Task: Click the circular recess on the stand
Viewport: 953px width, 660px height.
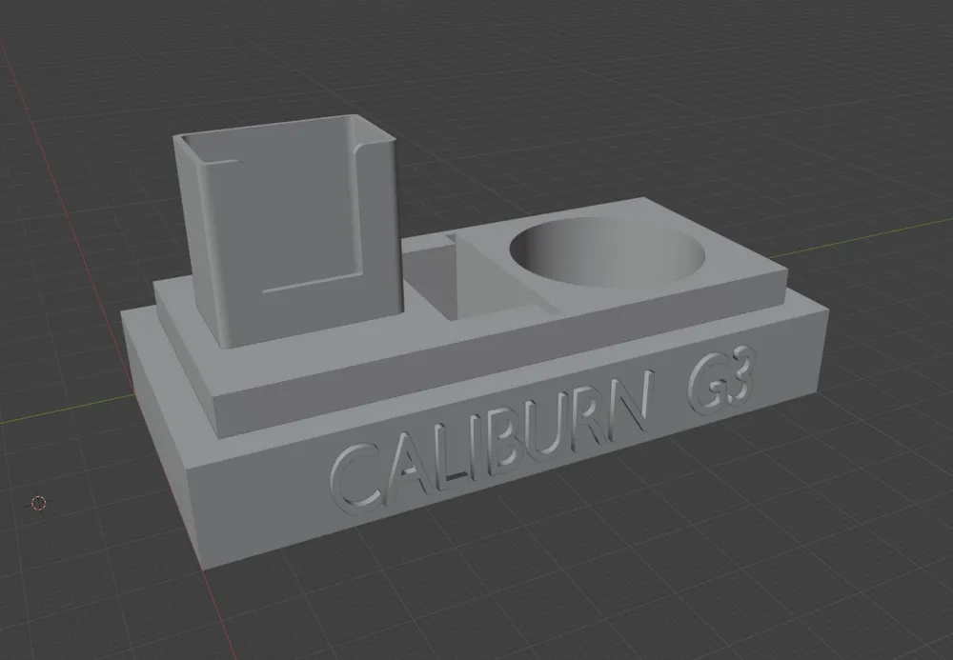Action: 608,251
